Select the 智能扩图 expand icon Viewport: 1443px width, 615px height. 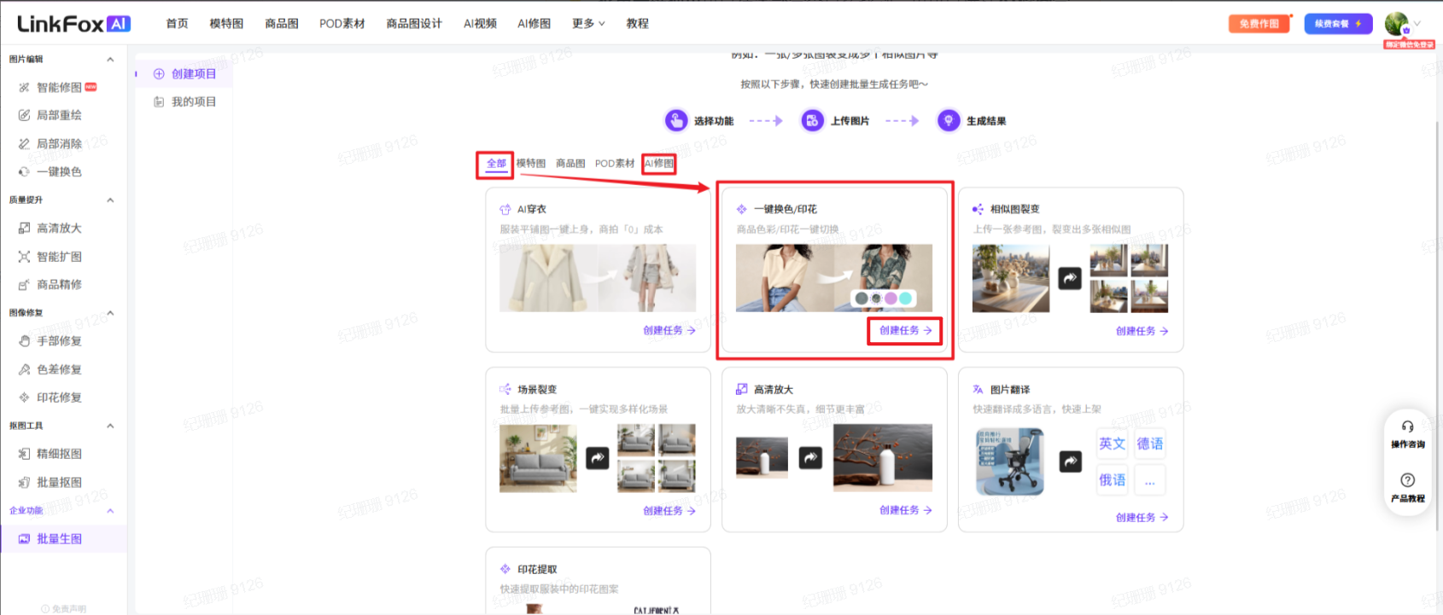tap(24, 257)
